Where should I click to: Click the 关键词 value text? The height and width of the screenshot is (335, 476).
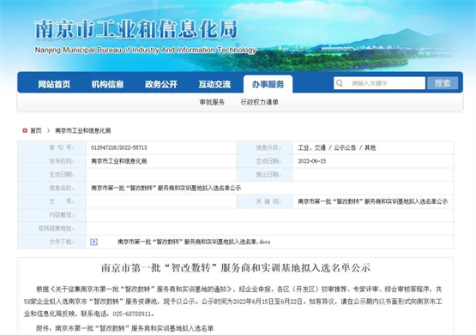coord(372,201)
